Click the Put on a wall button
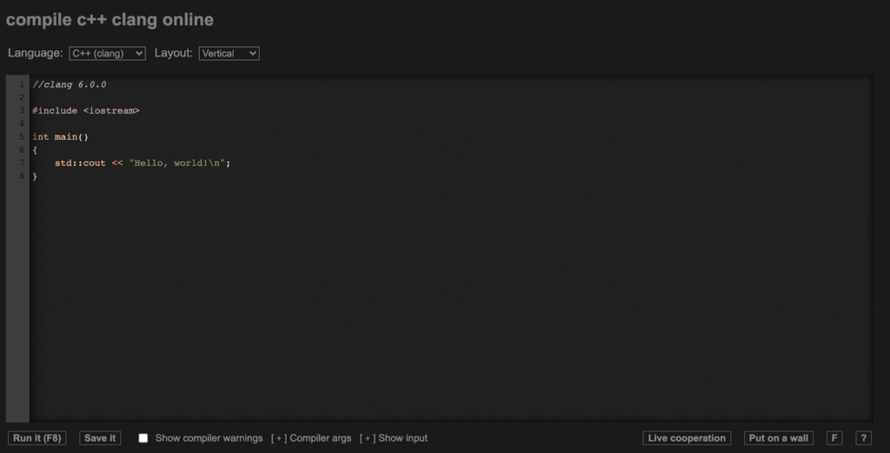The width and height of the screenshot is (890, 453). point(778,438)
